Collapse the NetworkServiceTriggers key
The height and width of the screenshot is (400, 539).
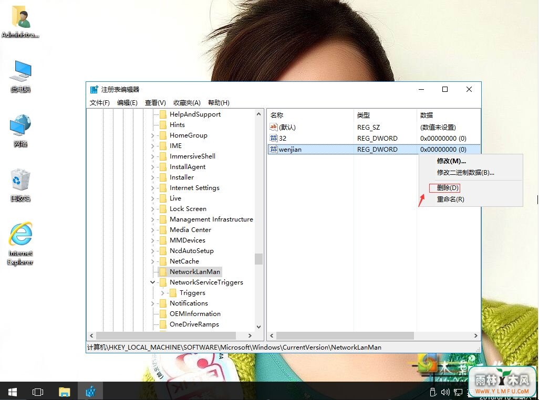153,282
